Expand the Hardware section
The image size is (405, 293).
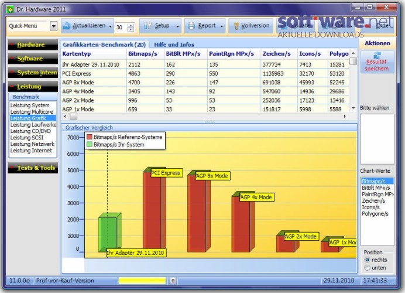point(33,45)
